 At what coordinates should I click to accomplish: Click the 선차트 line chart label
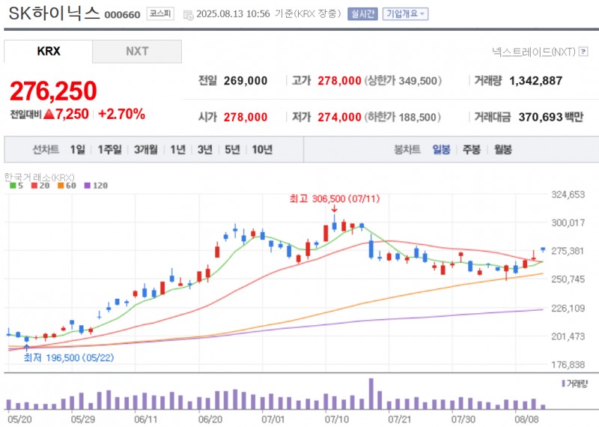pyautogui.click(x=46, y=150)
